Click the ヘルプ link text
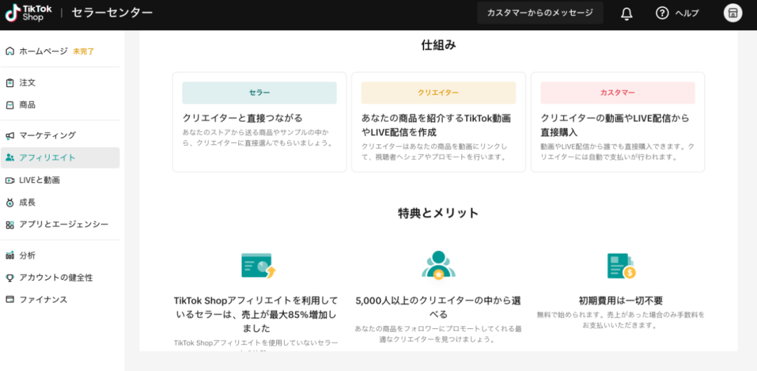This screenshot has height=371, width=757. 687,13
